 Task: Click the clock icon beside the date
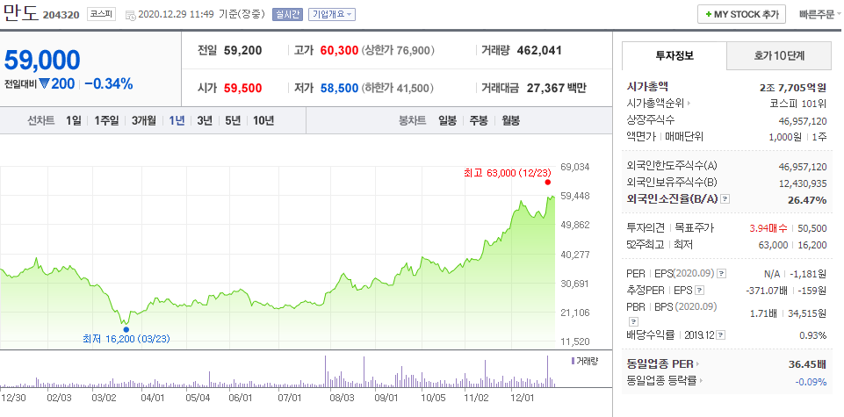(x=131, y=15)
